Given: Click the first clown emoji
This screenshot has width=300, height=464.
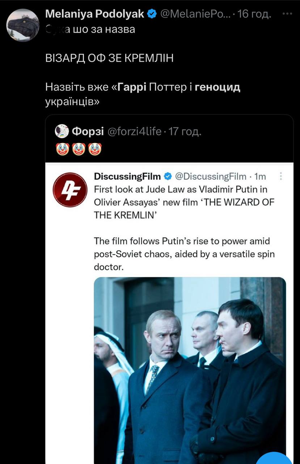Looking at the screenshot, I should coord(63,149).
